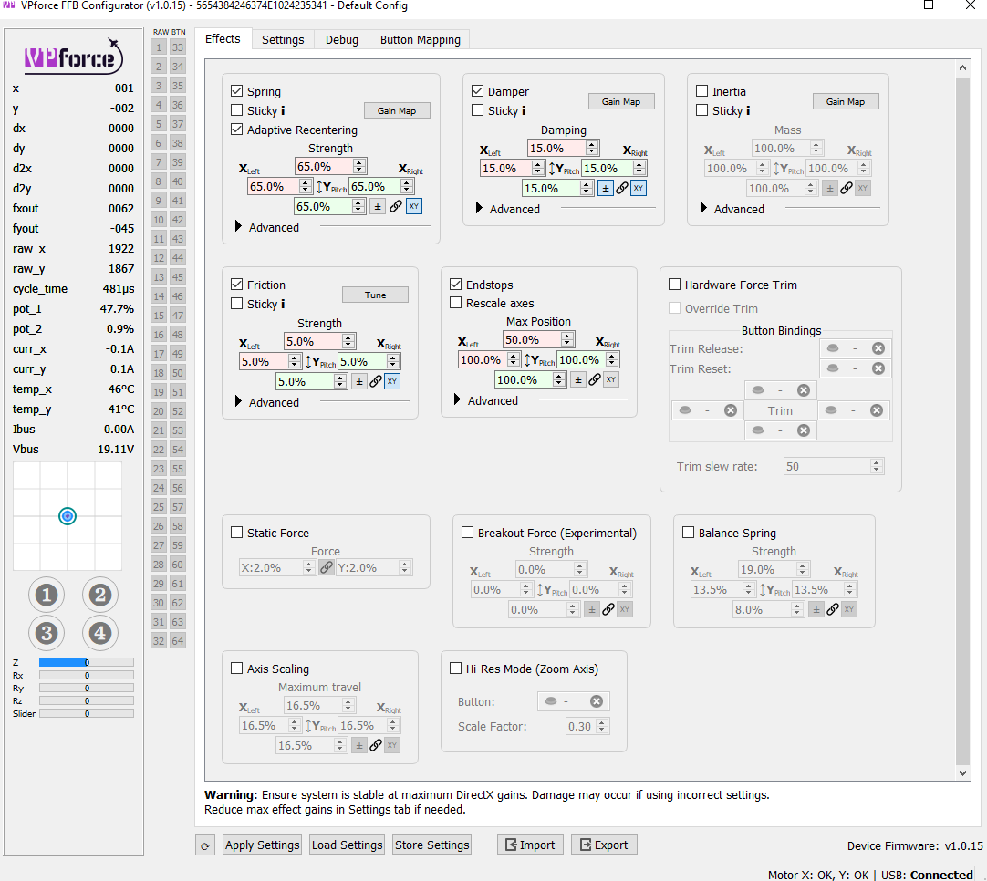Open the Settings tab
Screen dimensions: 987x881
pos(283,39)
